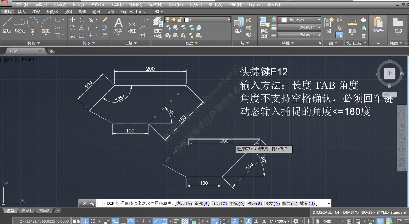Activate the Move tool
Image resolution: width=409 pixels, height=224 pixels.
coord(73,20)
